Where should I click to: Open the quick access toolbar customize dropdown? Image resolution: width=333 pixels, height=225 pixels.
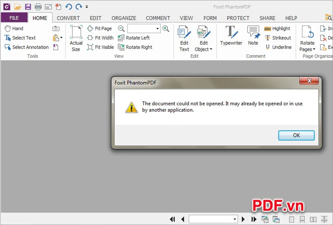click(x=87, y=7)
